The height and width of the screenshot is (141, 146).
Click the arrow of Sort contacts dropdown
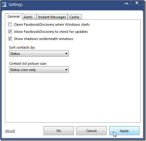(66, 54)
